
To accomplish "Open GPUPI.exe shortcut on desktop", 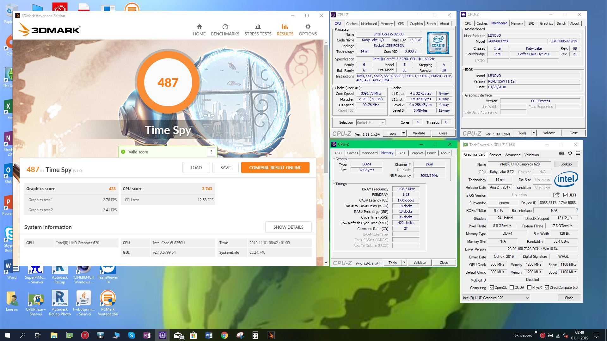I will [36, 303].
